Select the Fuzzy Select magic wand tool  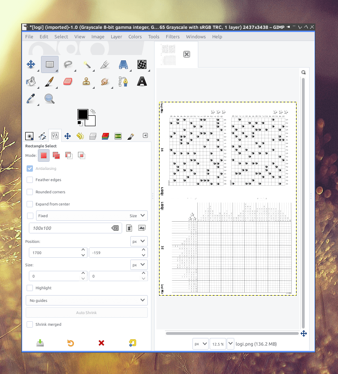point(87,64)
